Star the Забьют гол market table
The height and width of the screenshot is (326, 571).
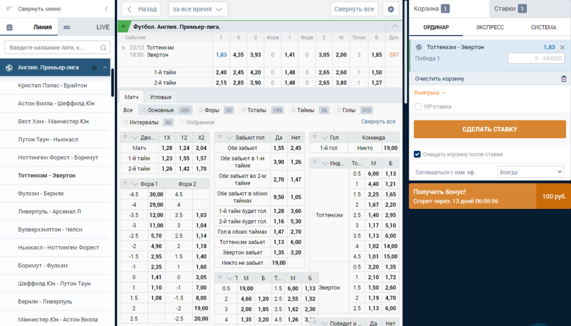(220, 137)
